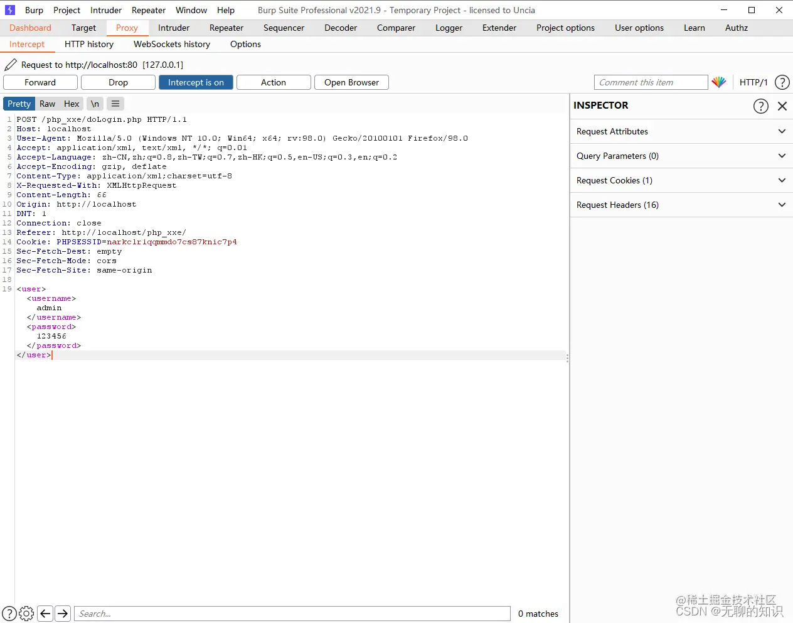The image size is (793, 623).
Task: Open the WebSockets history sub-tab
Action: 172,44
